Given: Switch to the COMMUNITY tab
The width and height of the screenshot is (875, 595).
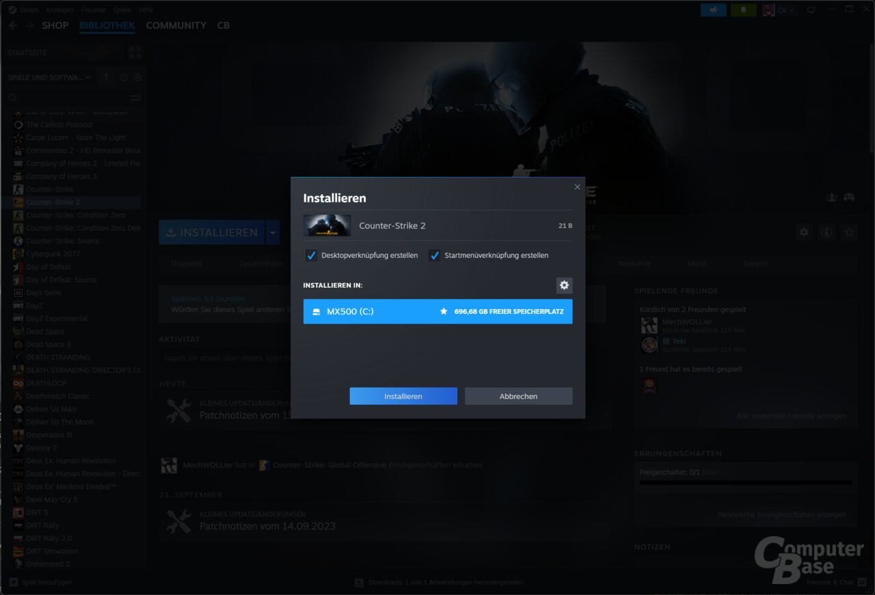Looking at the screenshot, I should [x=176, y=25].
